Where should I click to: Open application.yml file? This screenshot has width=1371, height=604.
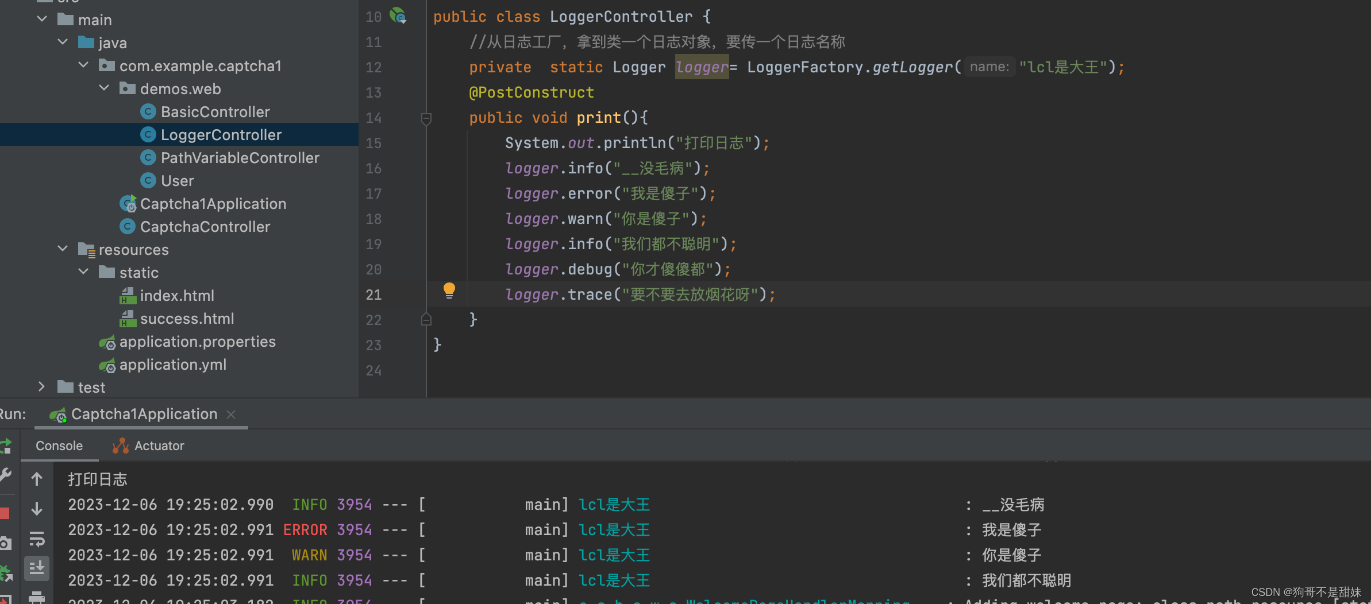pos(172,365)
